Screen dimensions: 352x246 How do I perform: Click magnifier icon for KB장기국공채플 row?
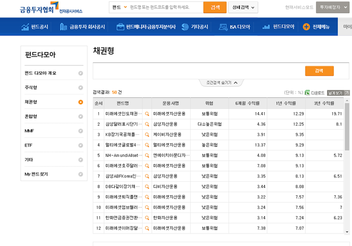tap(147, 135)
